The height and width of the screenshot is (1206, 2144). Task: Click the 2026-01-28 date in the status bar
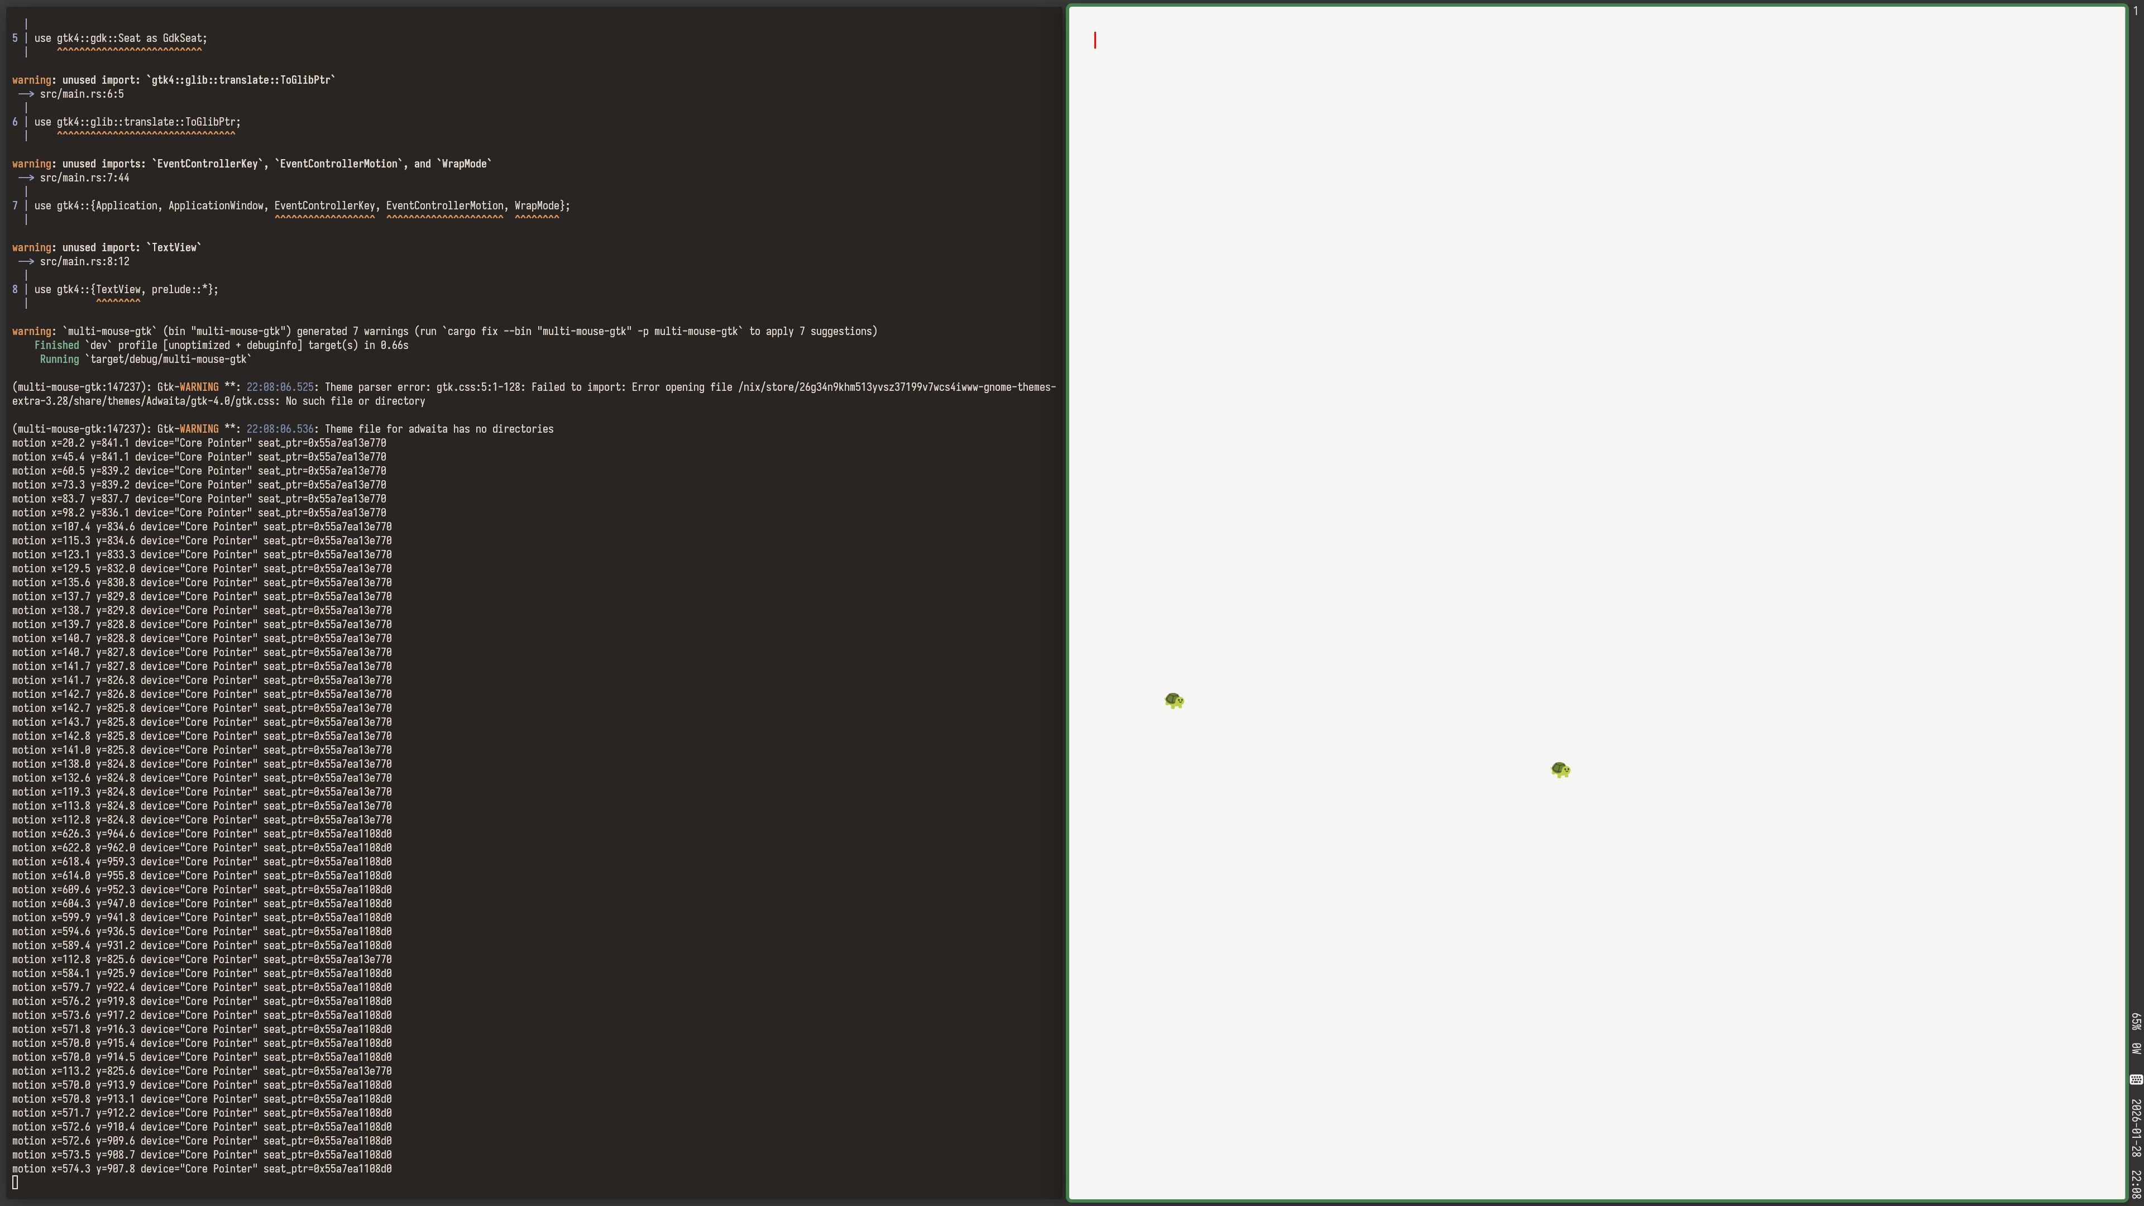pos(2136,1128)
